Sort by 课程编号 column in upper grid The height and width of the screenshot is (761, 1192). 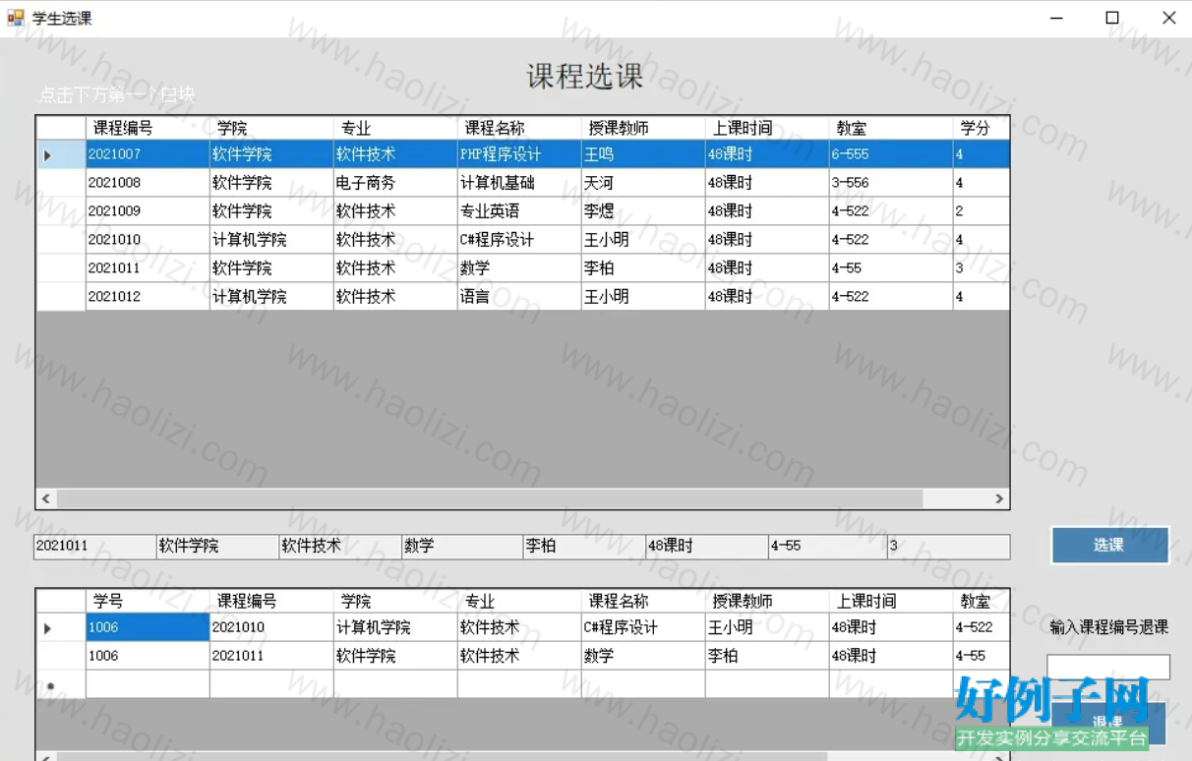(148, 128)
